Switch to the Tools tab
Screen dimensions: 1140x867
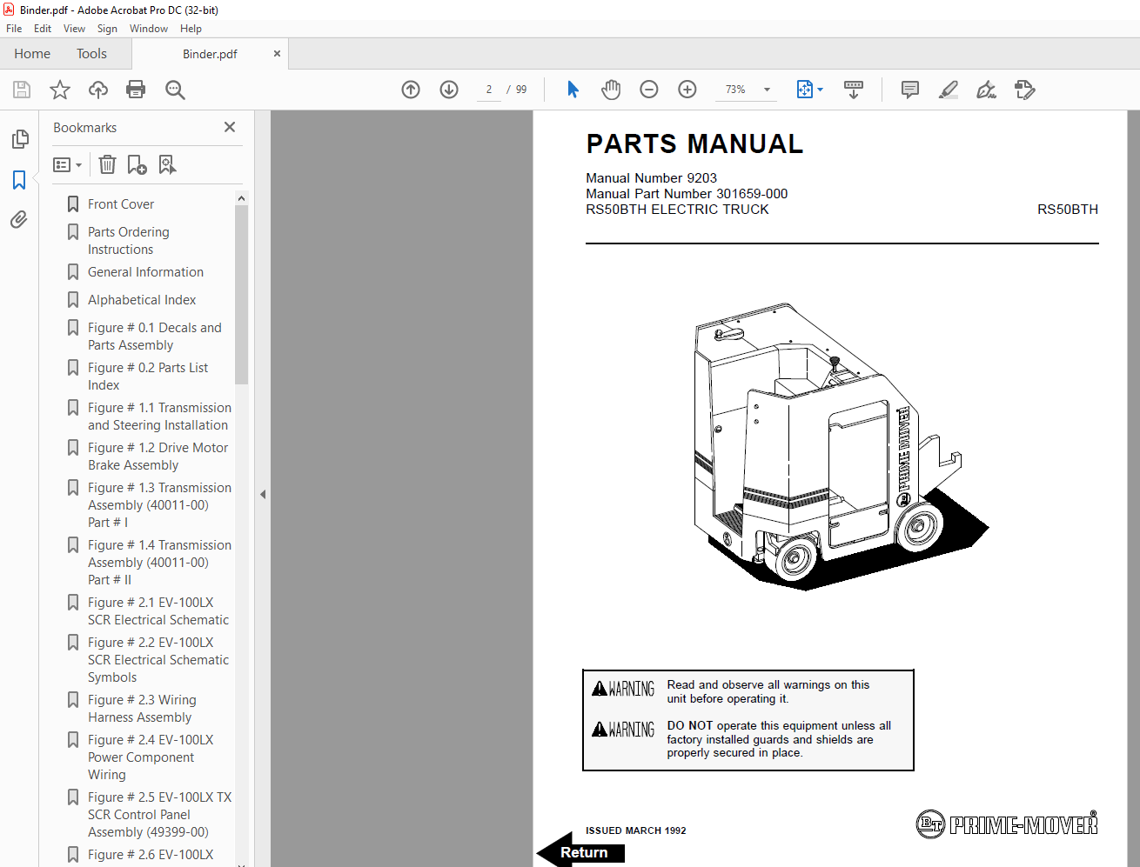[91, 54]
